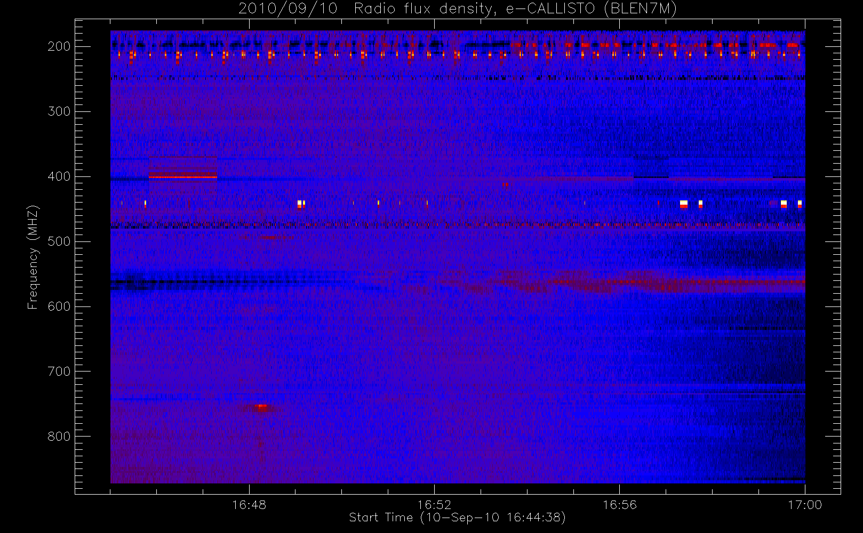Click the 16:48 time tick label
This screenshot has width=863, height=533.
(x=249, y=505)
